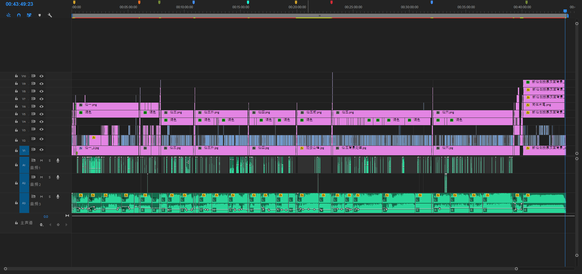The image size is (582, 274).
Task: Open add-keyframe options dropdown on master track
Action: (x=42, y=225)
